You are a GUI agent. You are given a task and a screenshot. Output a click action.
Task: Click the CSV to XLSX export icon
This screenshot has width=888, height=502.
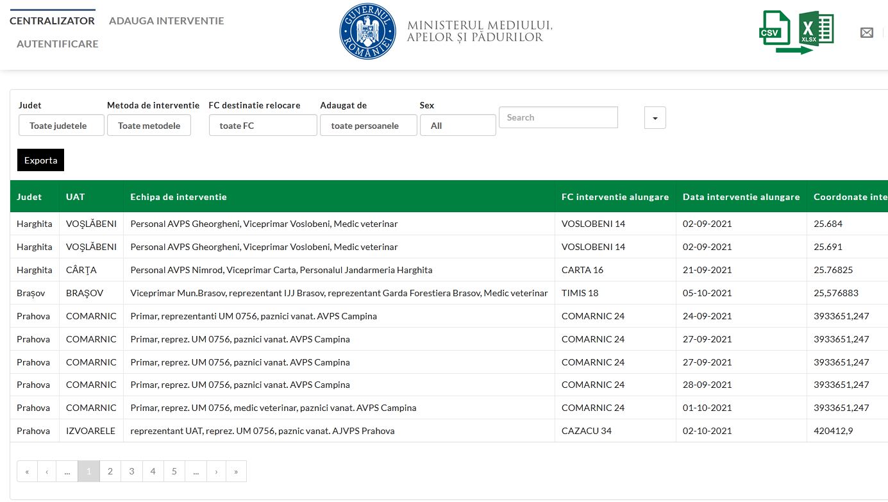pyautogui.click(x=796, y=32)
